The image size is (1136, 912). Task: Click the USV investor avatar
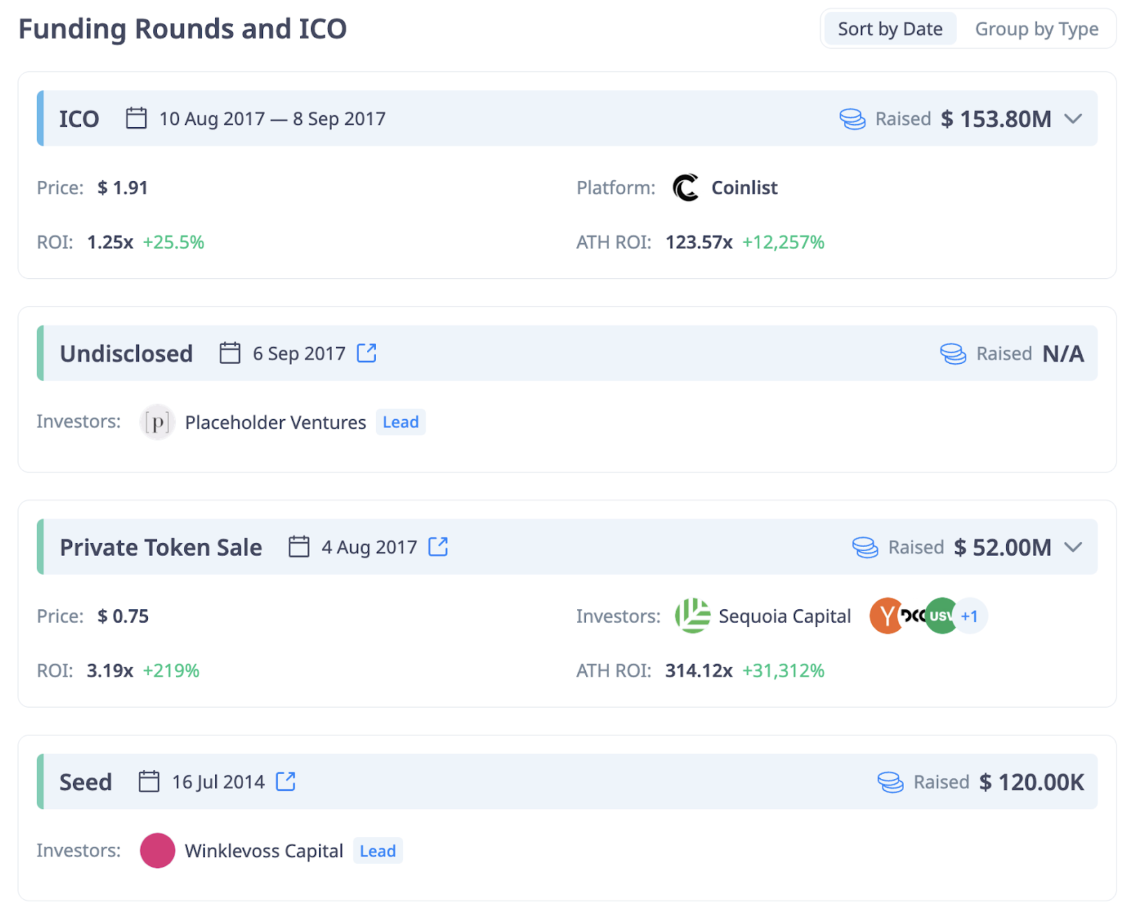tap(940, 616)
